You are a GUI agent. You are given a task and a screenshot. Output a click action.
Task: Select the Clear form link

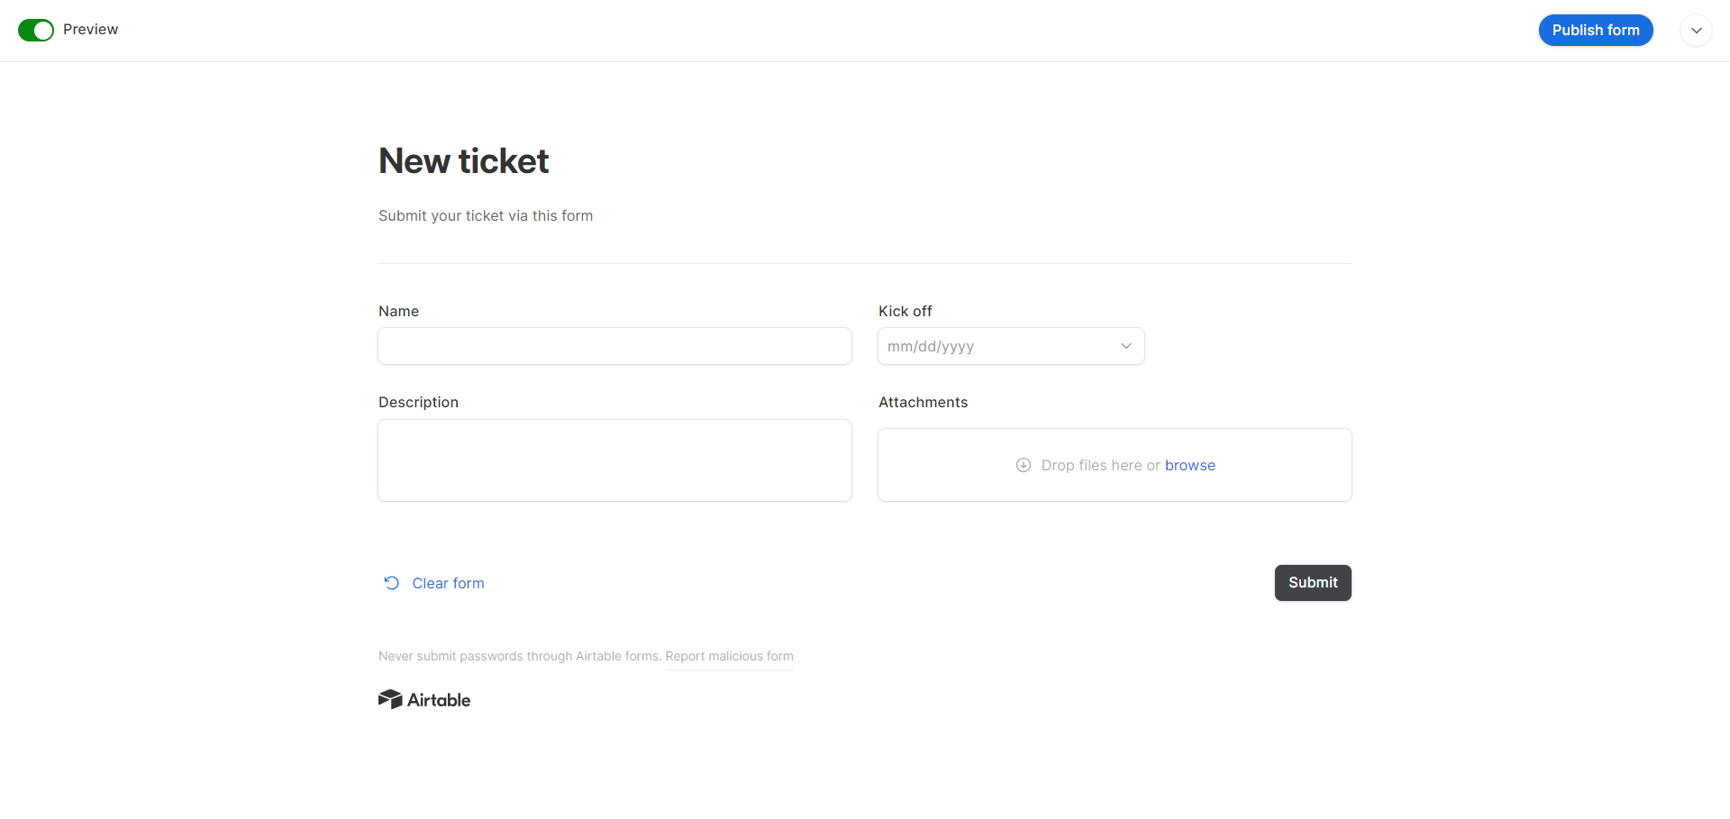[448, 583]
